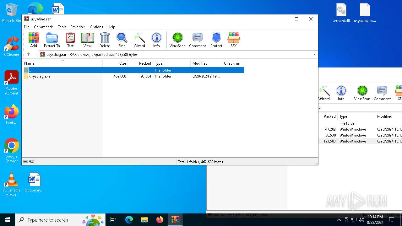Expand the archive path dropdown
The height and width of the screenshot is (226, 402).
(315, 55)
